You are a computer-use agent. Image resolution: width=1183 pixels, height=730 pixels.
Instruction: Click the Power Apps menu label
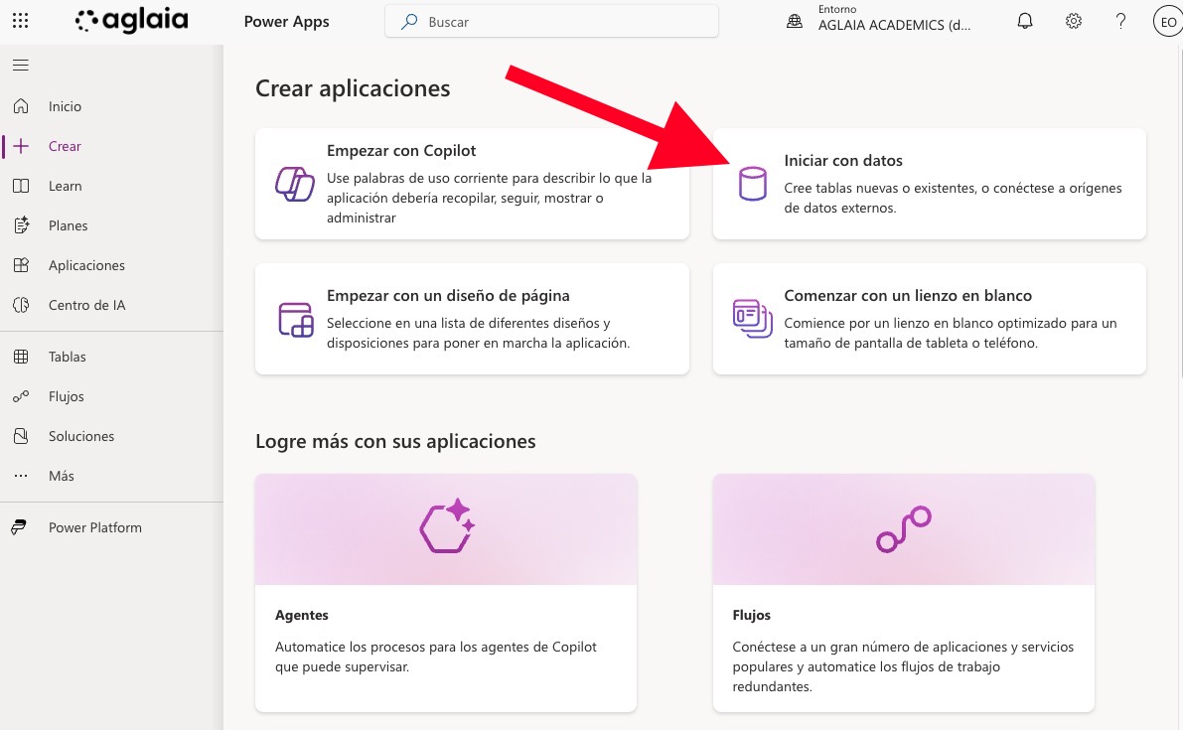tap(286, 21)
